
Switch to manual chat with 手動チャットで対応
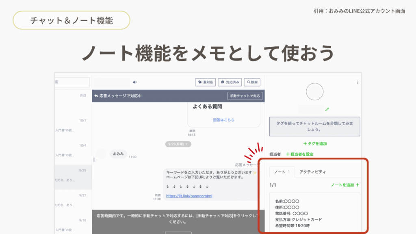[x=245, y=96]
